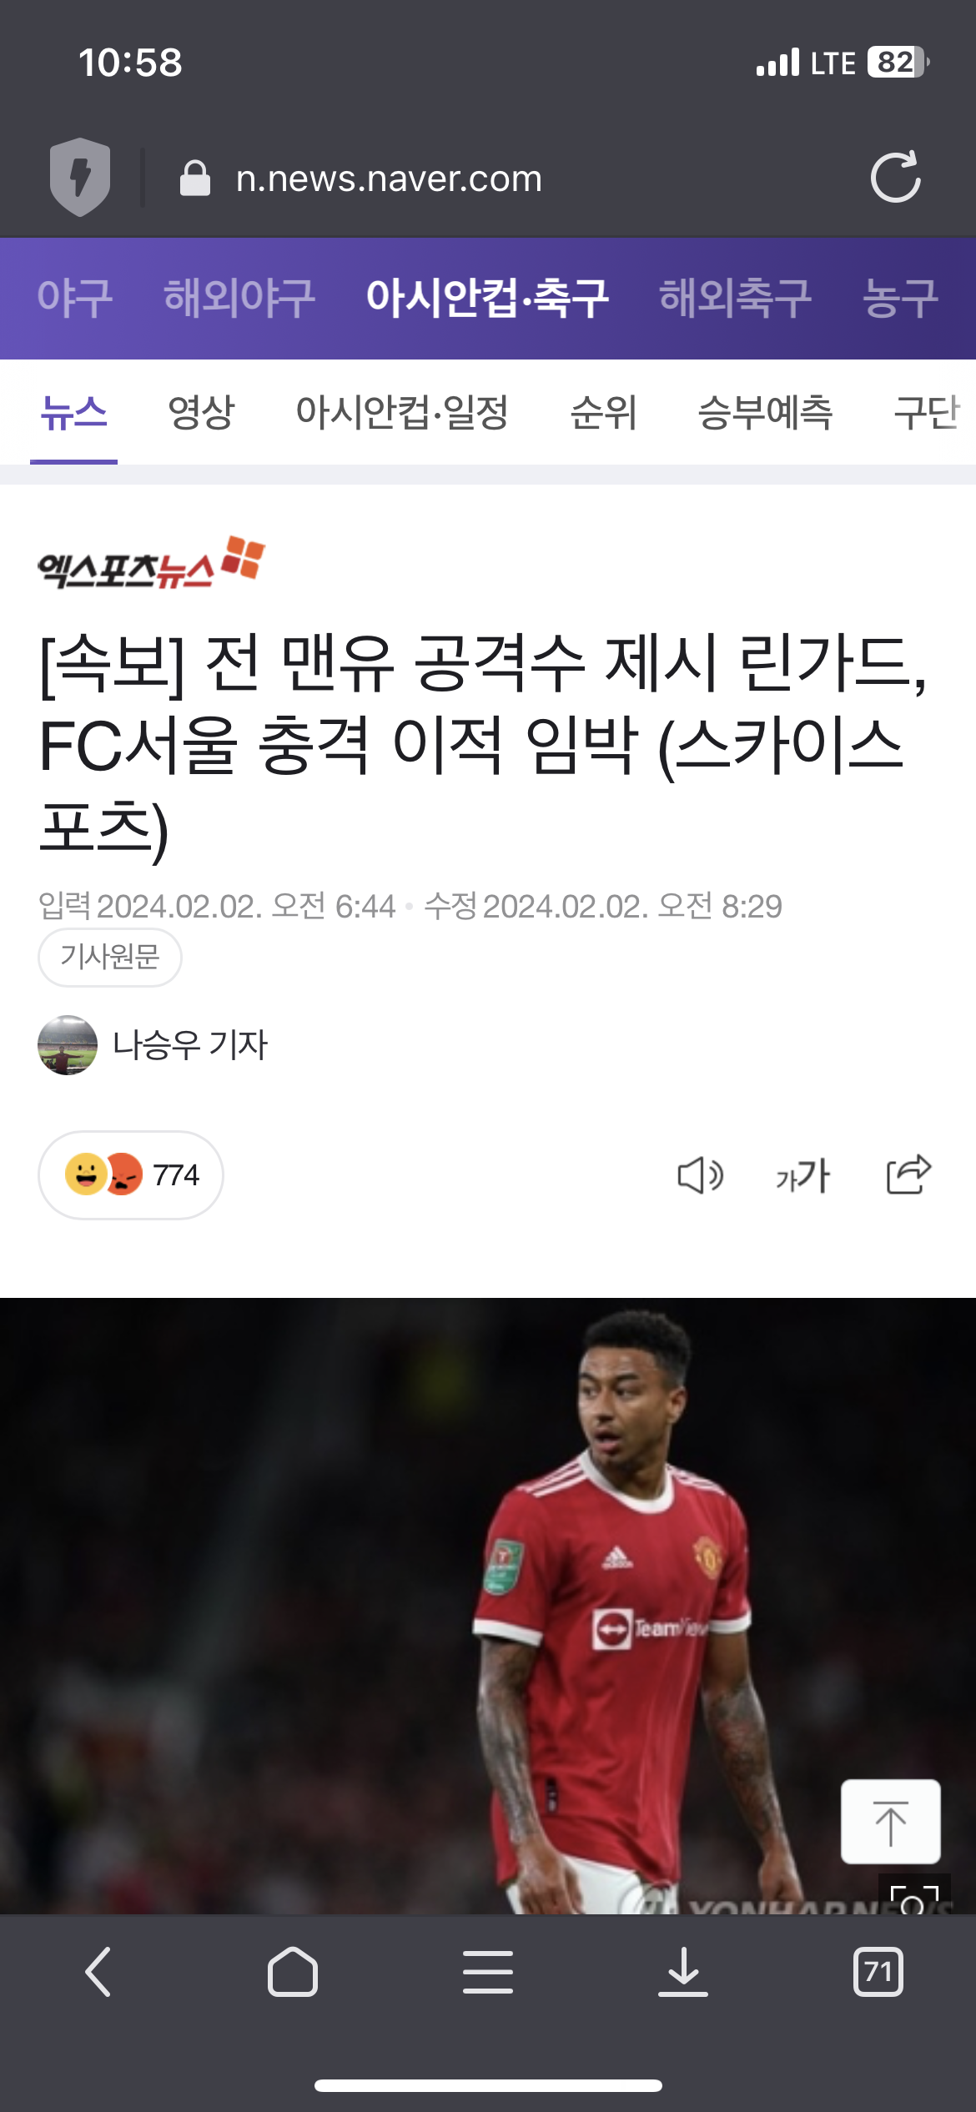Image resolution: width=976 pixels, height=2112 pixels.
Task: Show the 71 open tabs
Action: [x=878, y=1972]
